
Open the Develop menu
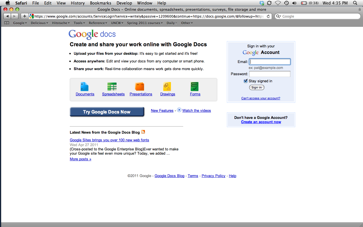124,3
